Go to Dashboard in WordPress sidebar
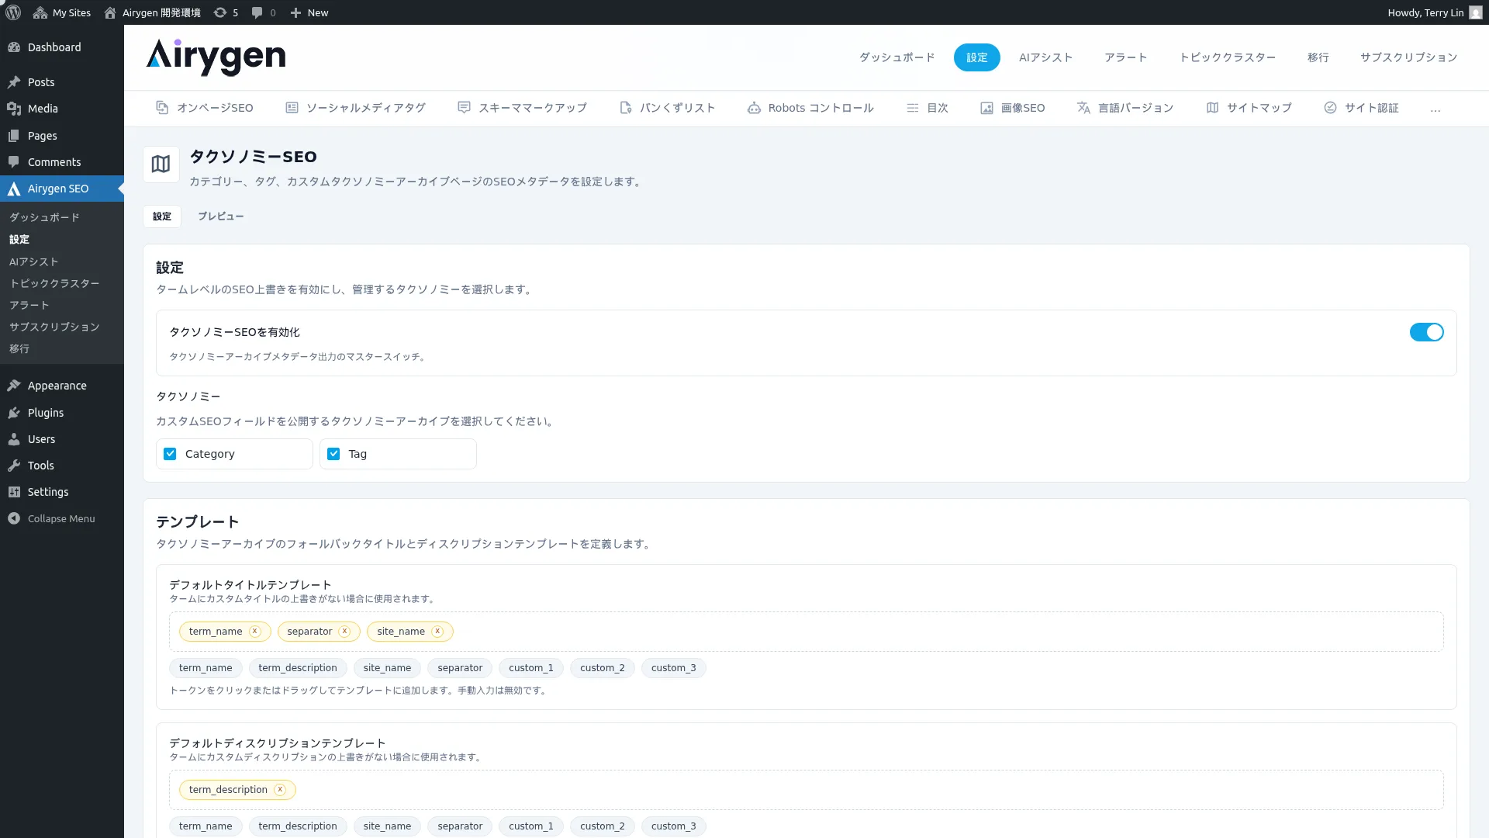Viewport: 1489px width, 838px height. 62,47
